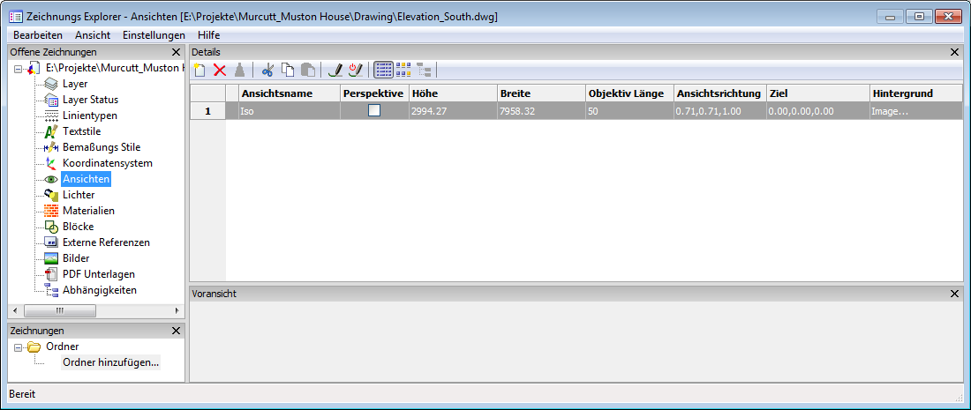
Task: Click Ordner hinzufügen... link
Action: tap(110, 362)
